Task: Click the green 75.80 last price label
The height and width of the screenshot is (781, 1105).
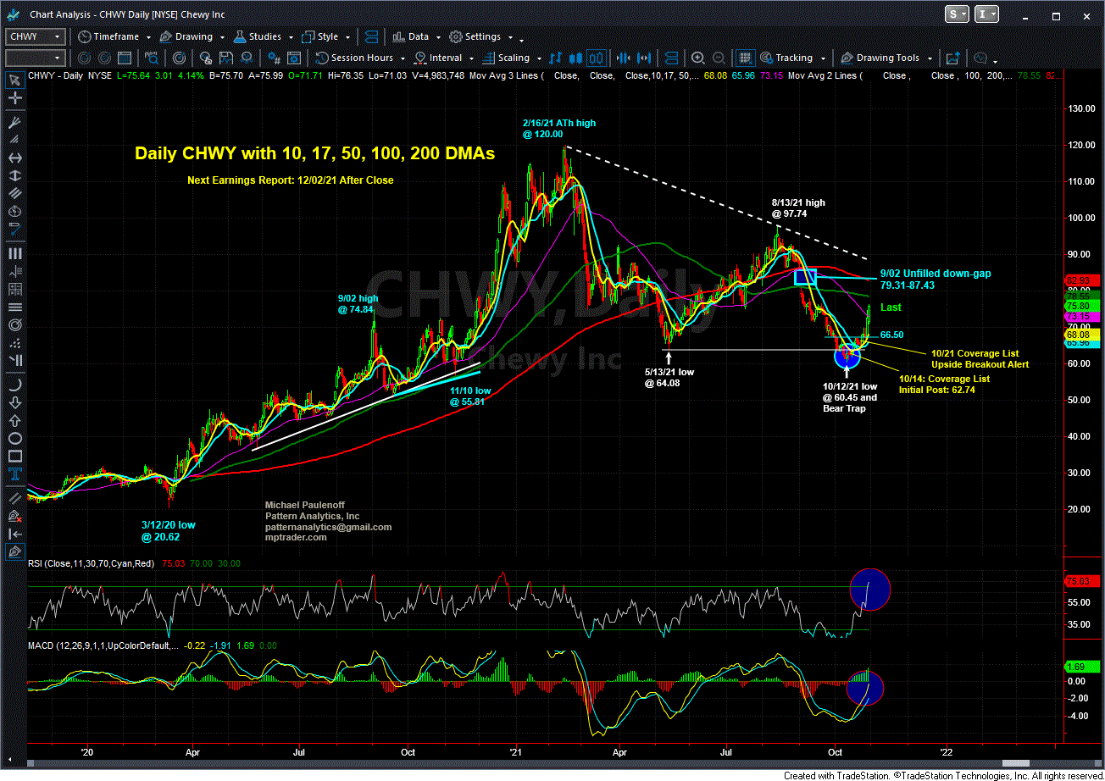Action: pyautogui.click(x=1082, y=305)
